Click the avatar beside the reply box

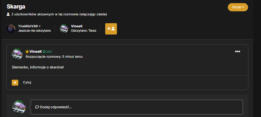point(19,107)
